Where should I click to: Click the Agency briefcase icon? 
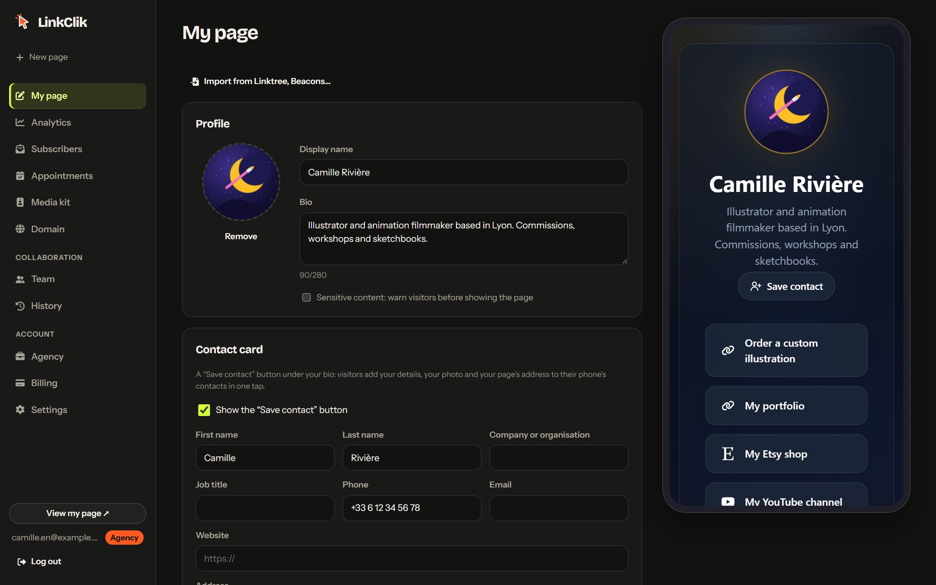click(x=20, y=356)
